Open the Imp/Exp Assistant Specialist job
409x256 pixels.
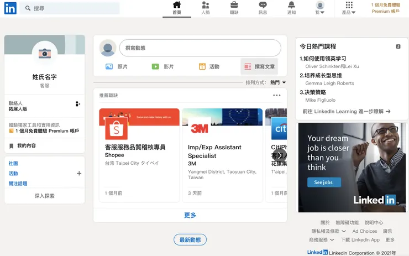click(214, 151)
